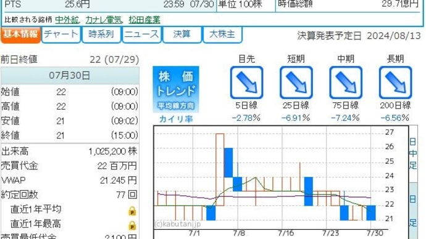Open the 松田産業 comparison stock link
The width and height of the screenshot is (426, 239).
click(144, 20)
